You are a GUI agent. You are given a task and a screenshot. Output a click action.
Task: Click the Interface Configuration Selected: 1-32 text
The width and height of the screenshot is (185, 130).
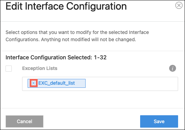pos(56,57)
